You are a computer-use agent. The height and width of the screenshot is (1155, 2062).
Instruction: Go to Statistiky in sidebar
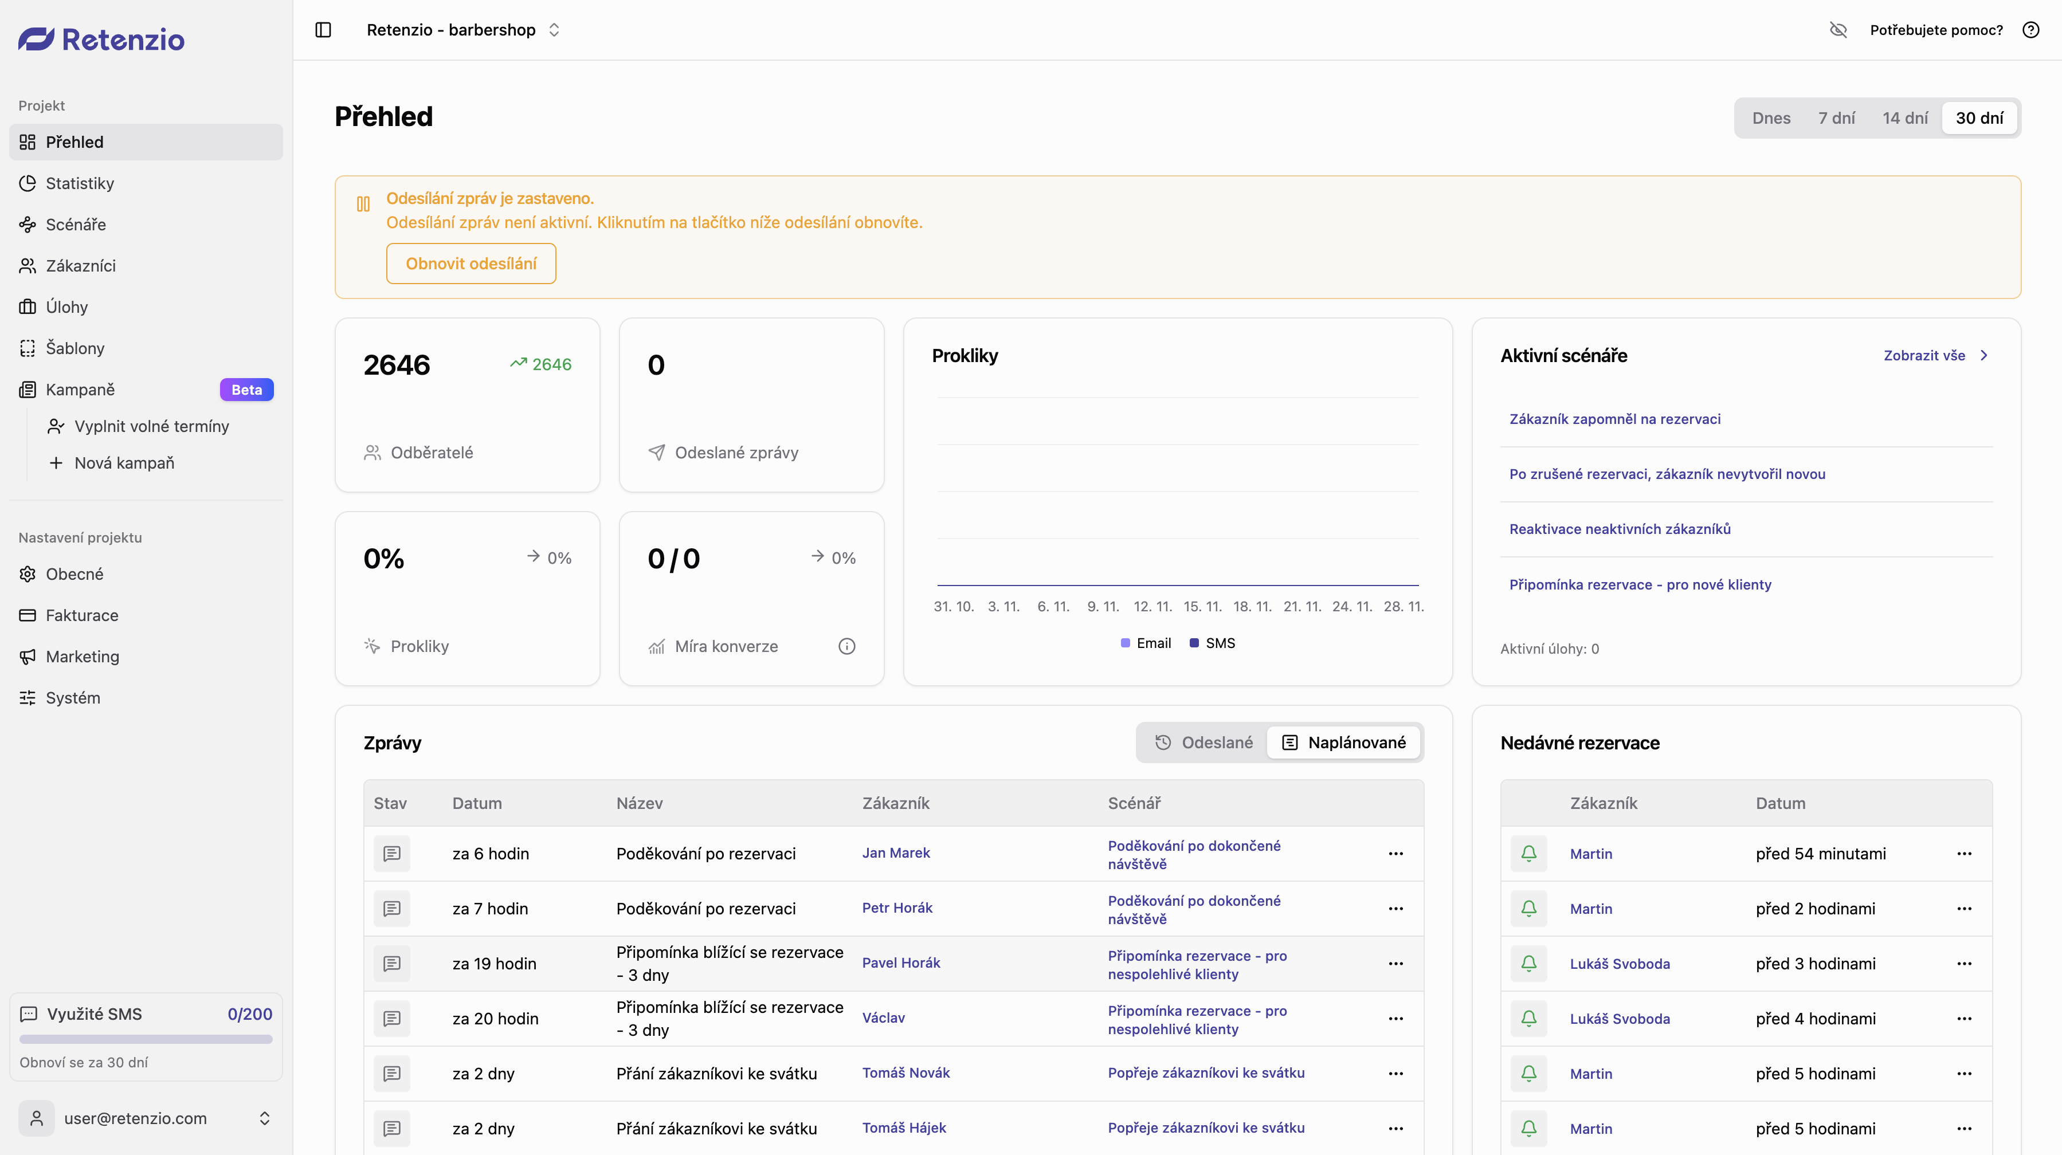point(79,183)
